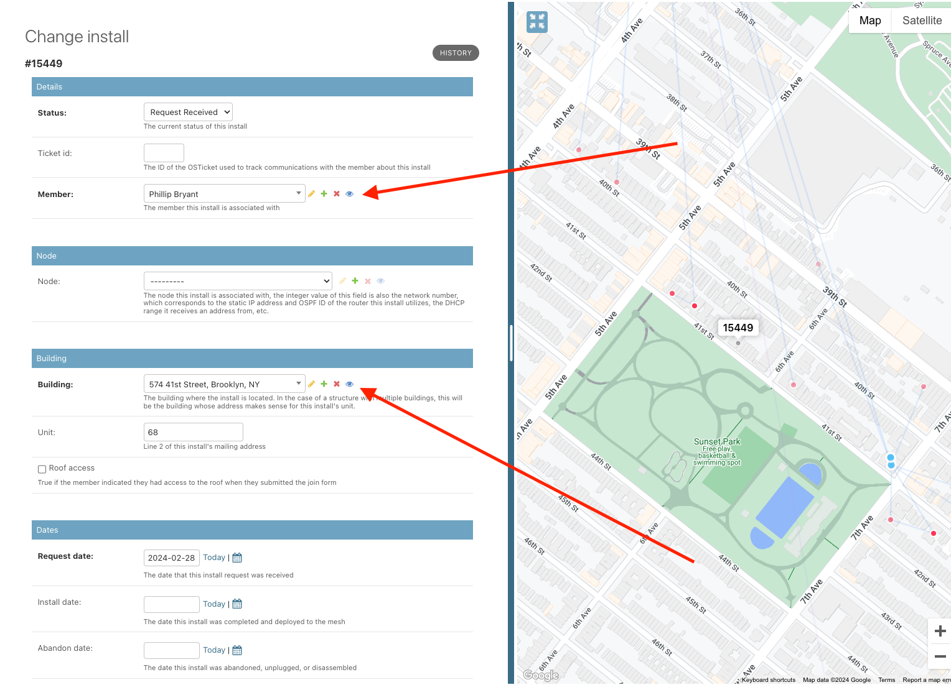Open the Member select dropdown

pyautogui.click(x=224, y=194)
